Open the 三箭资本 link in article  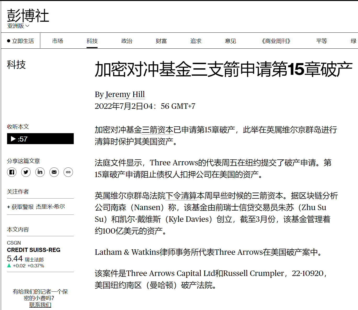[158, 130]
